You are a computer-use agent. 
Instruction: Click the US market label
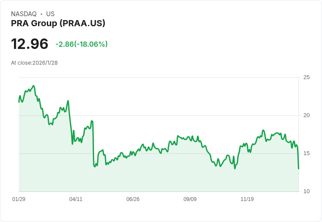coord(50,14)
